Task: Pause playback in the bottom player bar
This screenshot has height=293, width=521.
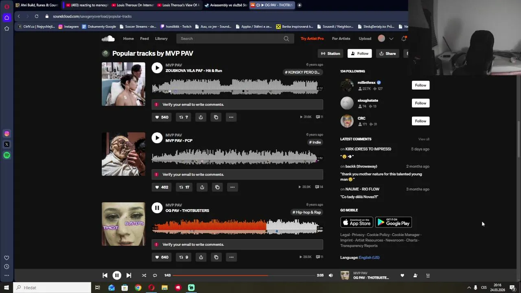Action: pyautogui.click(x=117, y=276)
